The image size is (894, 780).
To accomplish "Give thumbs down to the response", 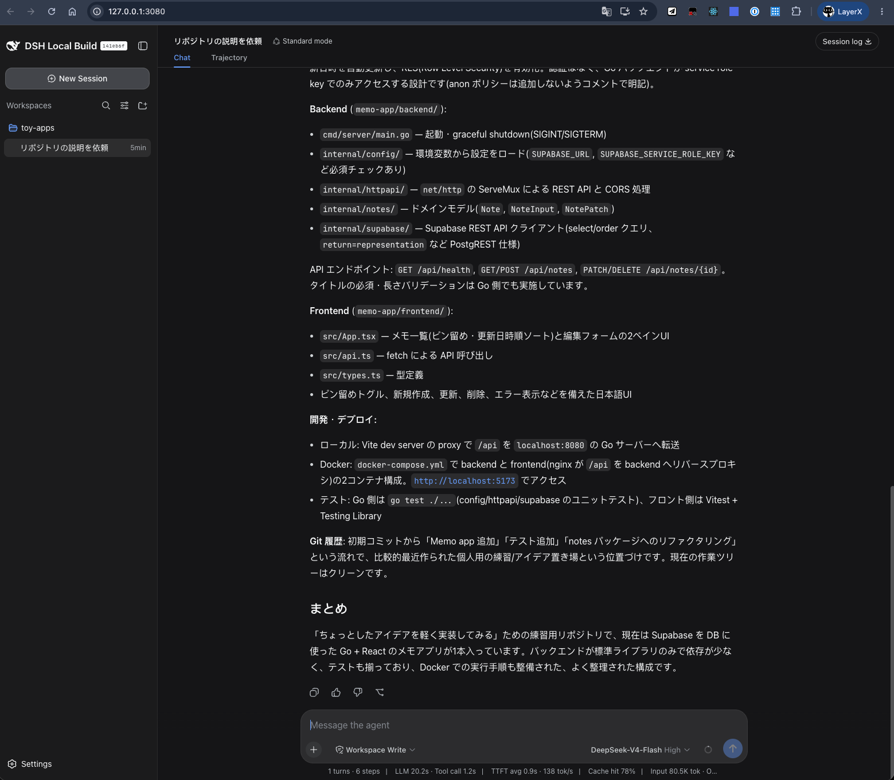I will [x=358, y=692].
